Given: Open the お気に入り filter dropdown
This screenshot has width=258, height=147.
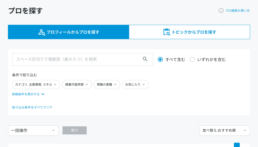Looking at the screenshot, I should pos(135,85).
